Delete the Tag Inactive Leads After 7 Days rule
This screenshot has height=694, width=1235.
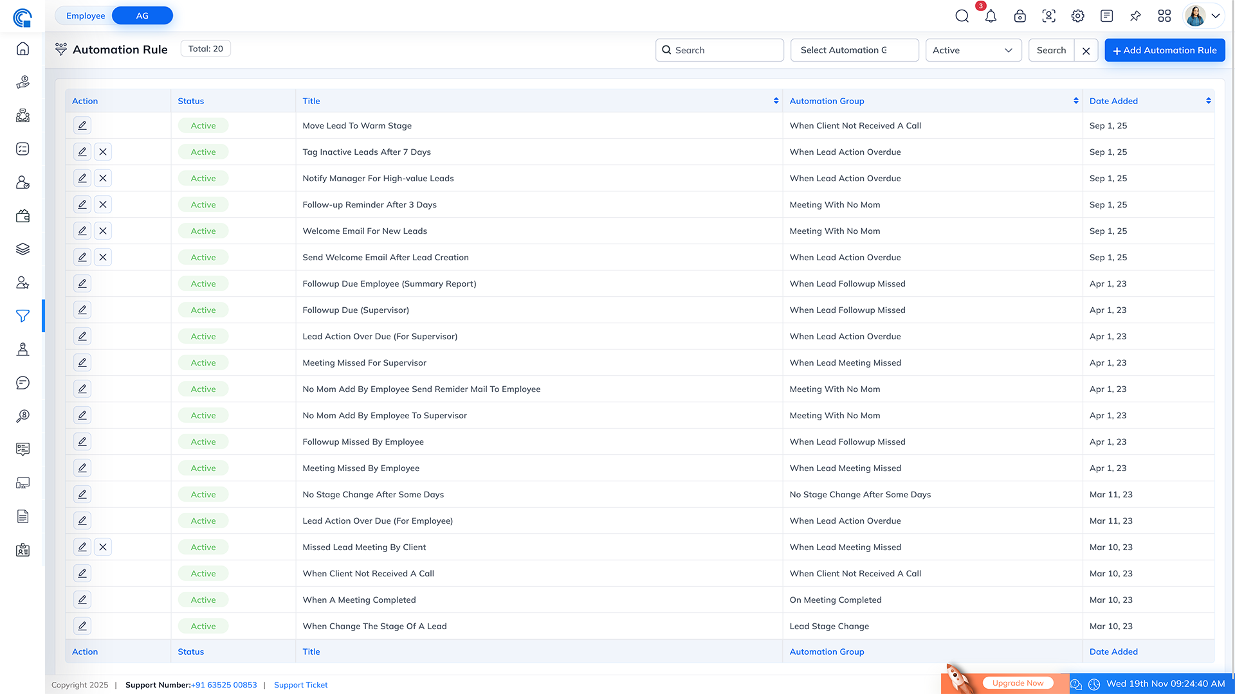tap(103, 152)
